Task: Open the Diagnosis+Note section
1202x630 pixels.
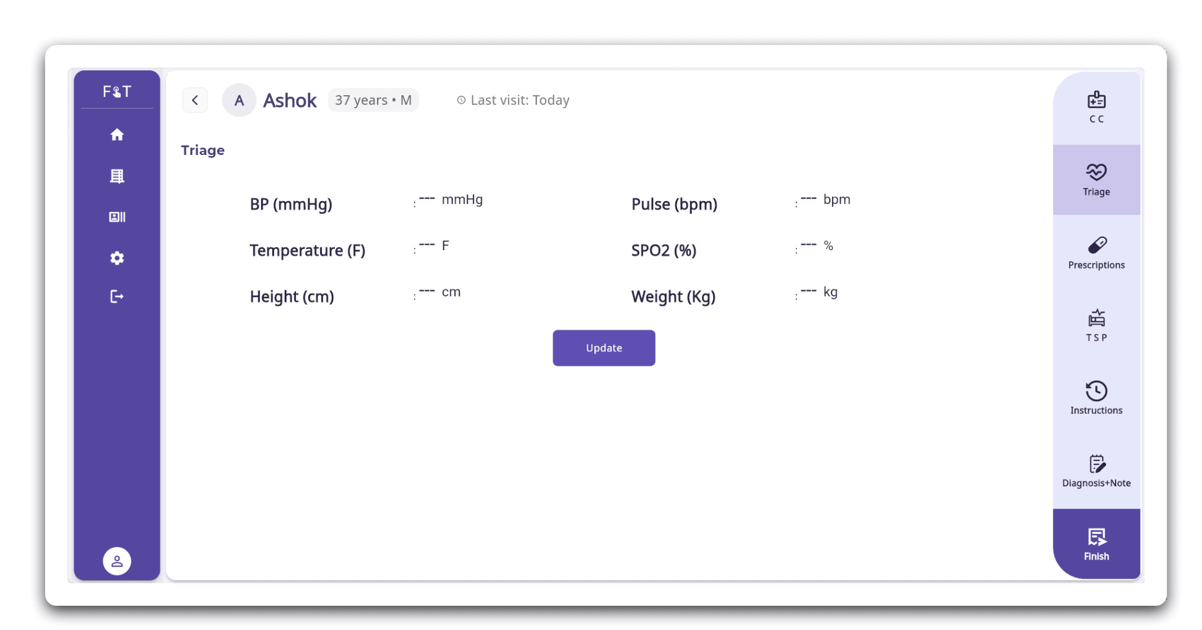Action: pos(1096,471)
